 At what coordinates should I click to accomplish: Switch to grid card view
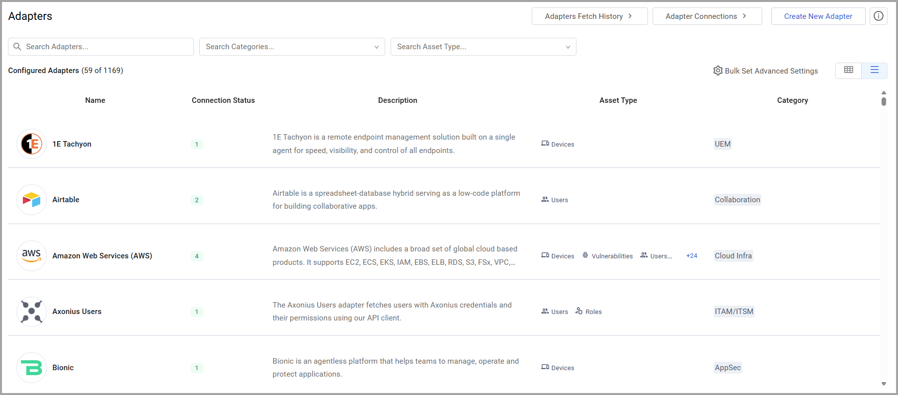coord(849,70)
